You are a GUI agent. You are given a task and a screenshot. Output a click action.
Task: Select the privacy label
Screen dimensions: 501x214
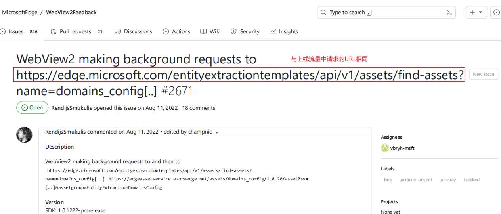(448, 180)
